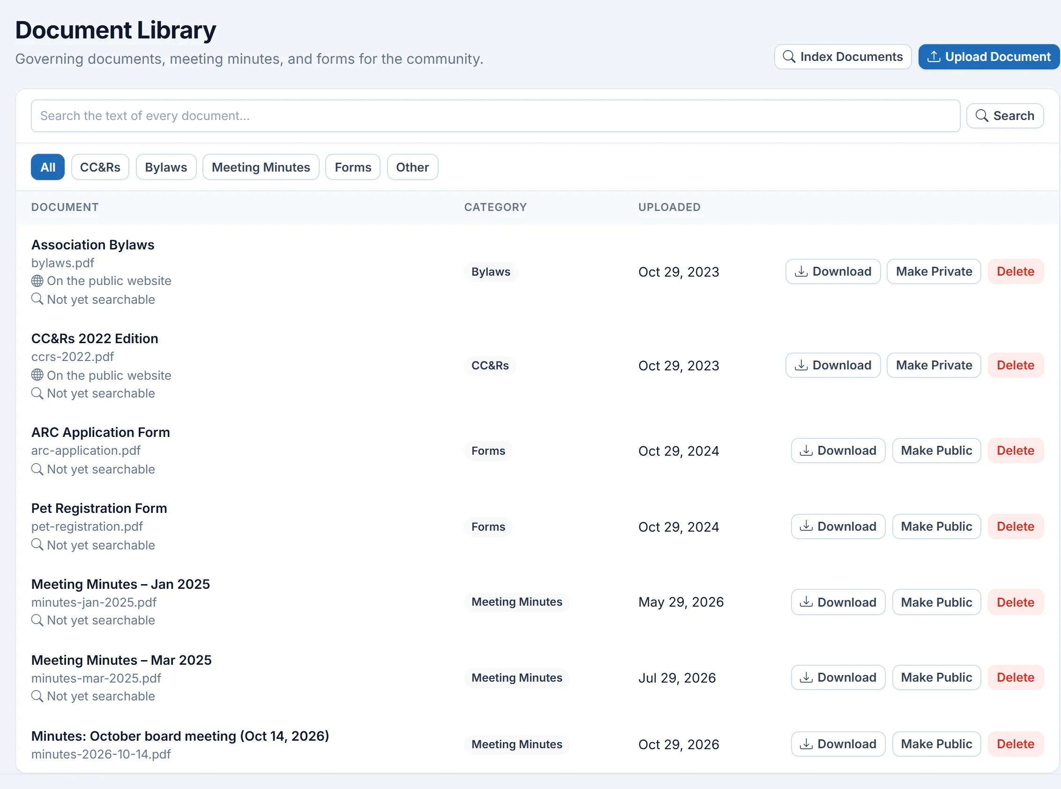Click the CC&Rs 2022 Edition title
The height and width of the screenshot is (789, 1061).
[x=95, y=338]
